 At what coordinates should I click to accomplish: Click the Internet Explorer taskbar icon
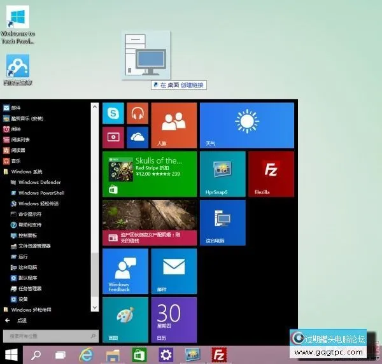tap(86, 354)
